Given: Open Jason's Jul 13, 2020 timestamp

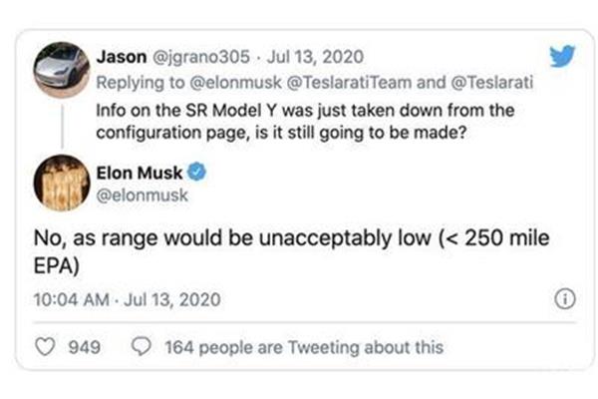Looking at the screenshot, I should point(315,57).
